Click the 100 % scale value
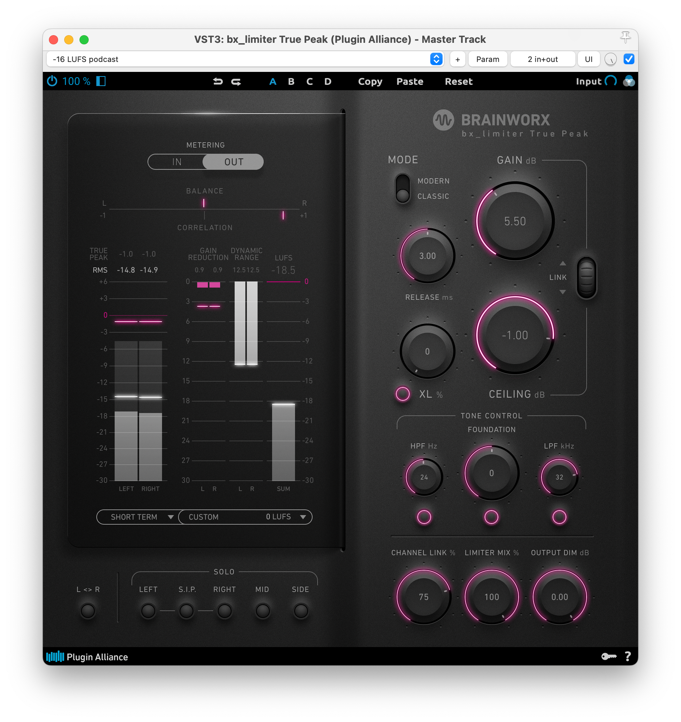The height and width of the screenshot is (722, 681). (76, 81)
